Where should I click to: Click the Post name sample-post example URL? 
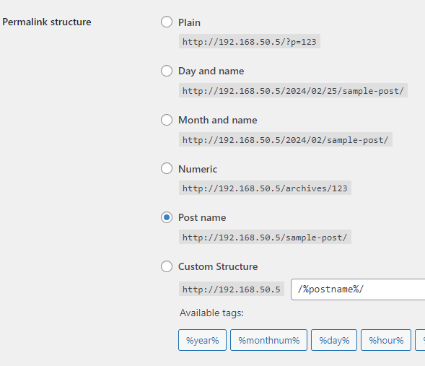point(265,237)
